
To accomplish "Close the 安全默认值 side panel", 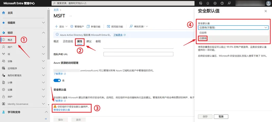I will tap(266, 11).
